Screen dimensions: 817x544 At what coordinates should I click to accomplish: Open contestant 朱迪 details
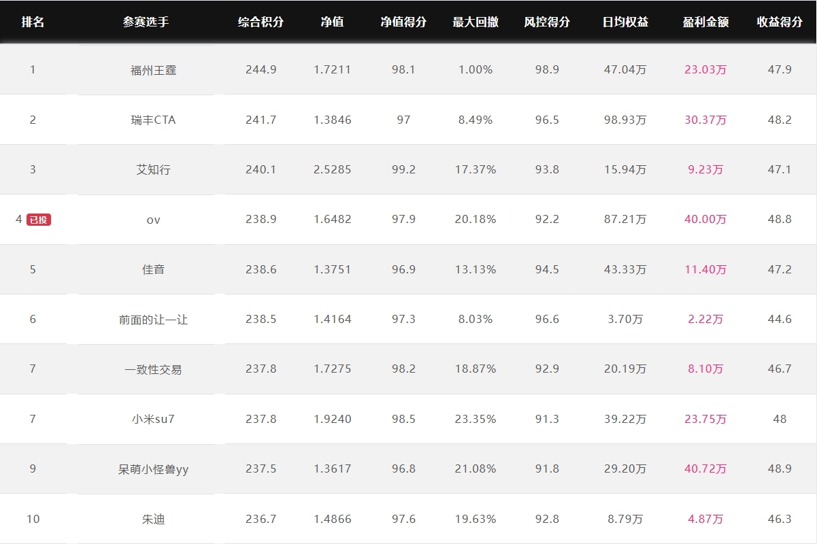pos(154,519)
